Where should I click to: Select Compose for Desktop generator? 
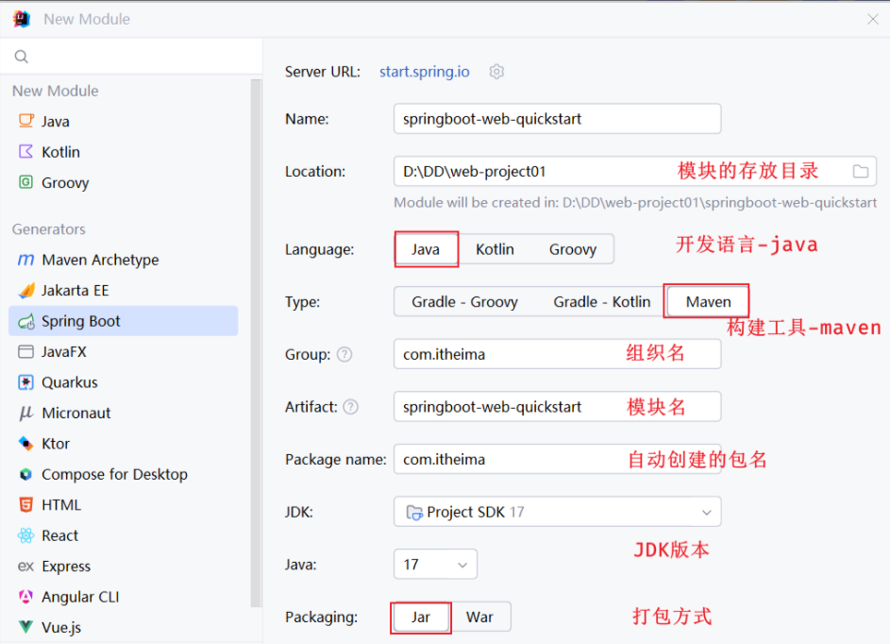click(114, 474)
